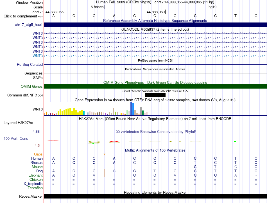Click the orange gap count 7

[104, 154]
